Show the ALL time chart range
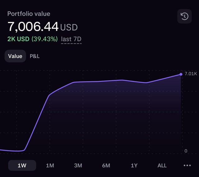The width and height of the screenshot is (199, 177). click(x=162, y=165)
